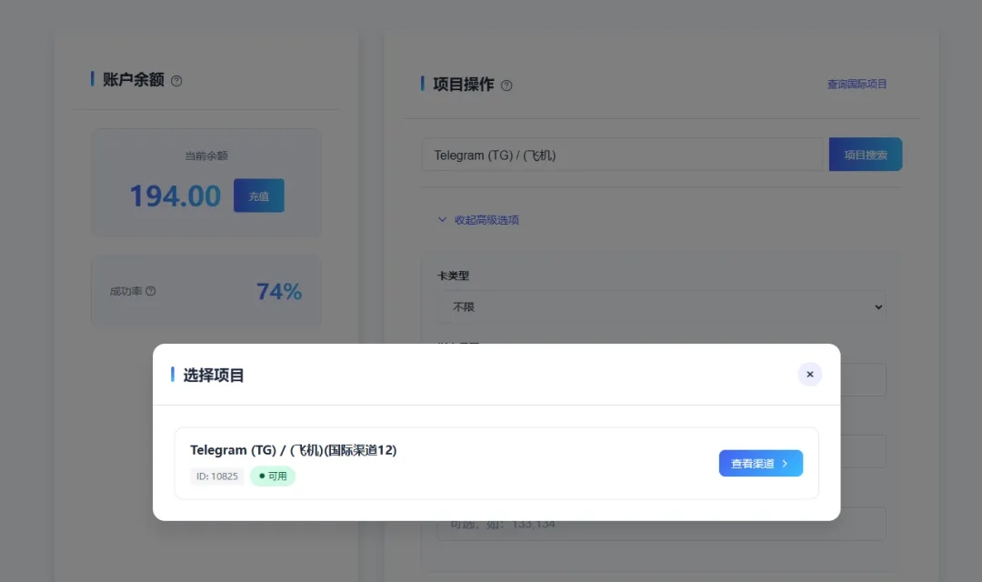Click the arrow icon inside 查看渠道 button

(x=785, y=464)
